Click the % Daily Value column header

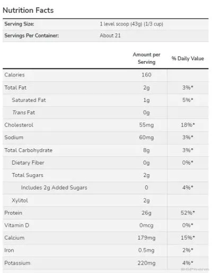pos(188,58)
